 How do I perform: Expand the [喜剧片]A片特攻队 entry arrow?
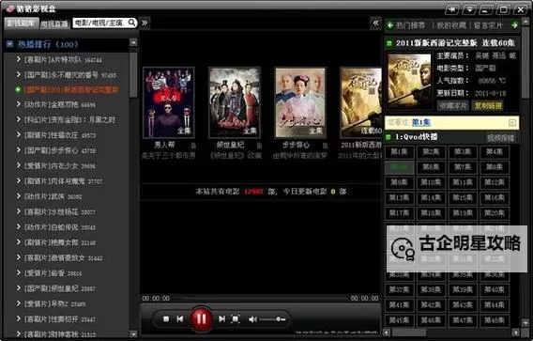pos(19,59)
